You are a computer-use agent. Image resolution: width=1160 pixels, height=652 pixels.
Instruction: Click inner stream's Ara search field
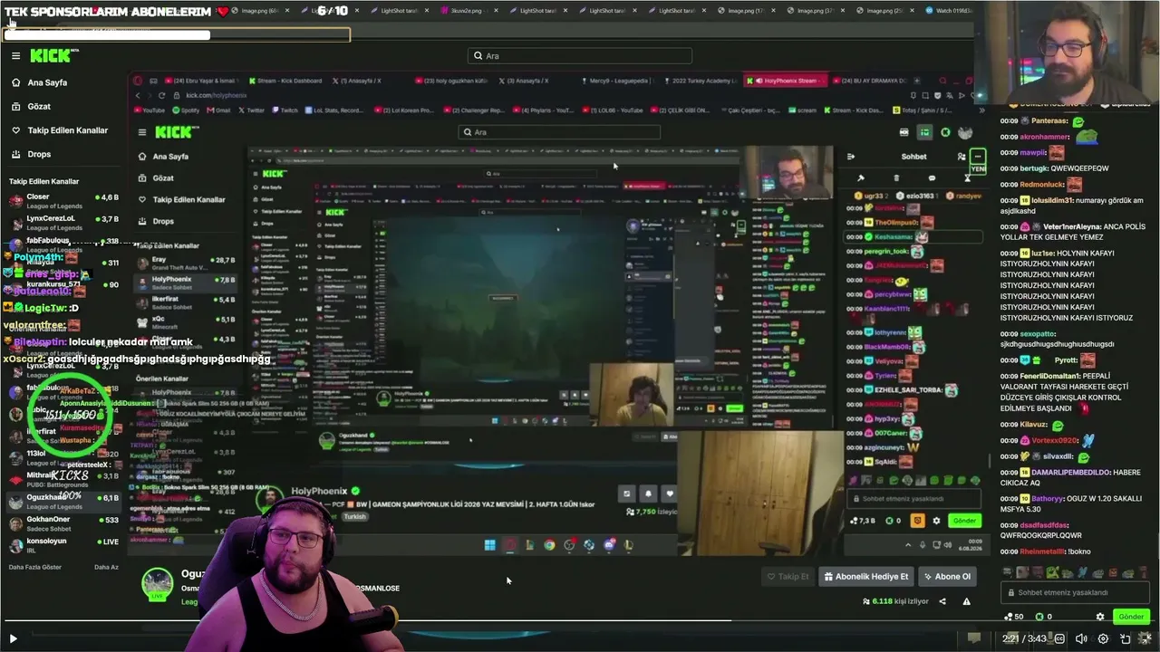pos(559,132)
